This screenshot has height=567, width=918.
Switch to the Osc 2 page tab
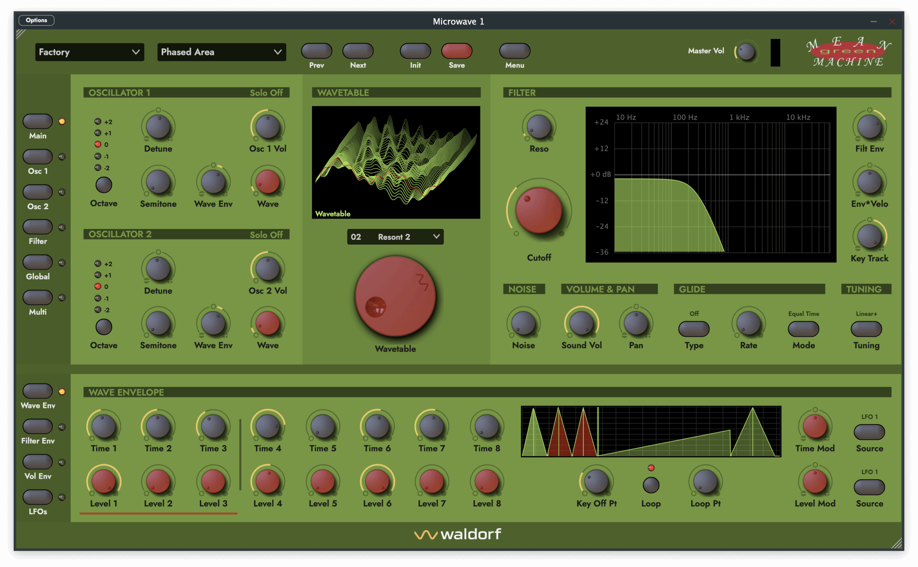click(37, 192)
